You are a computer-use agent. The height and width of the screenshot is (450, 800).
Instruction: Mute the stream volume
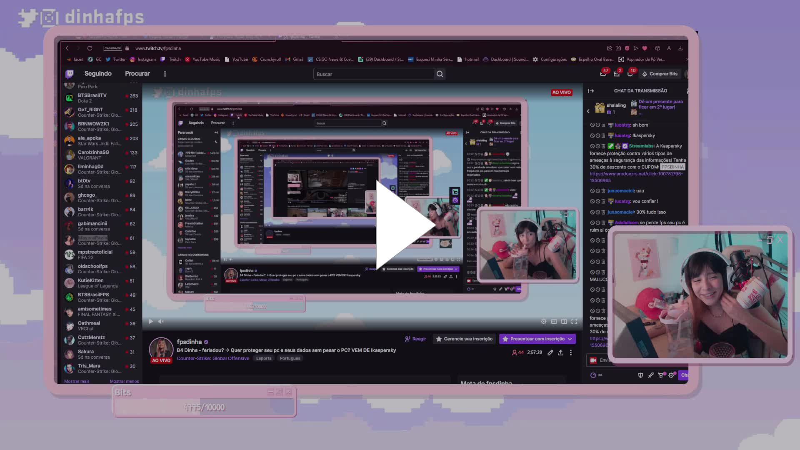(x=161, y=321)
